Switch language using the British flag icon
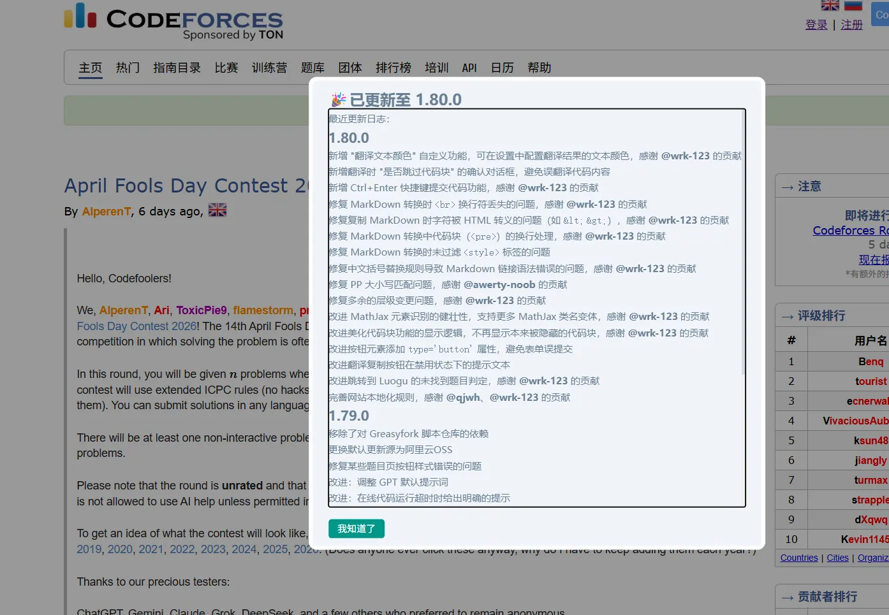Viewport: 889px width, 615px height. point(830,4)
